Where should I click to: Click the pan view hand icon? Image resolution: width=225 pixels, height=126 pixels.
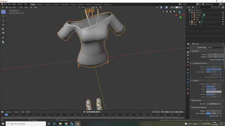coord(171,12)
